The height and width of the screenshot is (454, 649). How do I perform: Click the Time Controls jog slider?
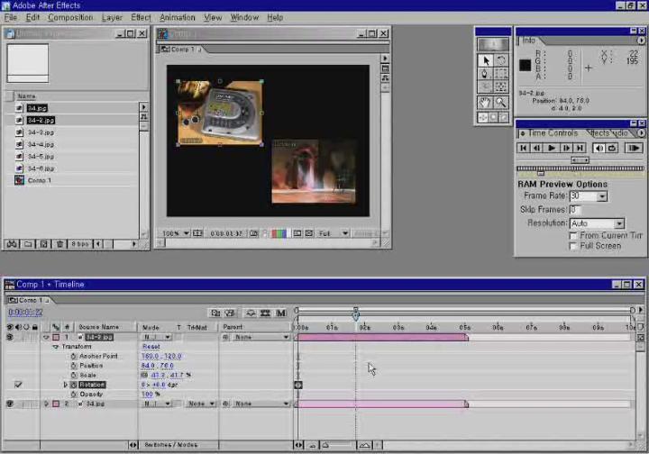pyautogui.click(x=580, y=160)
